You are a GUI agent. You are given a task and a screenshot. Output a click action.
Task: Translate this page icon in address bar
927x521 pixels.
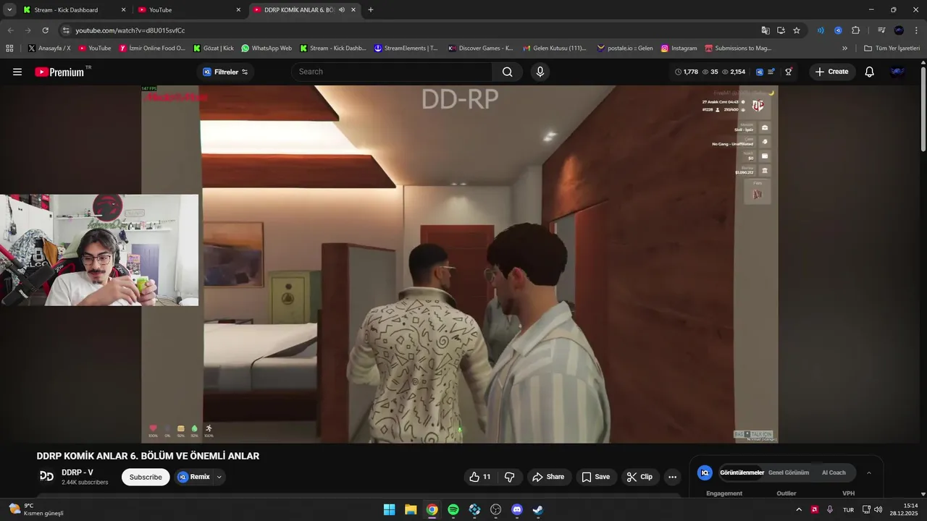(765, 30)
